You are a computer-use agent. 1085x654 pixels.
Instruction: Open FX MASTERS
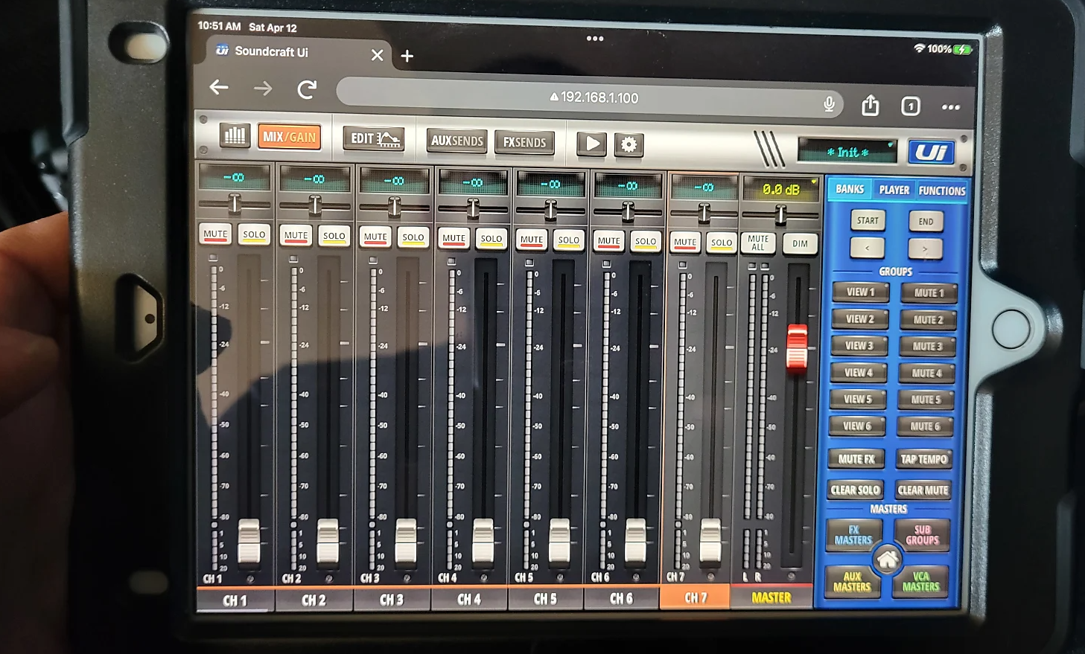(x=853, y=535)
